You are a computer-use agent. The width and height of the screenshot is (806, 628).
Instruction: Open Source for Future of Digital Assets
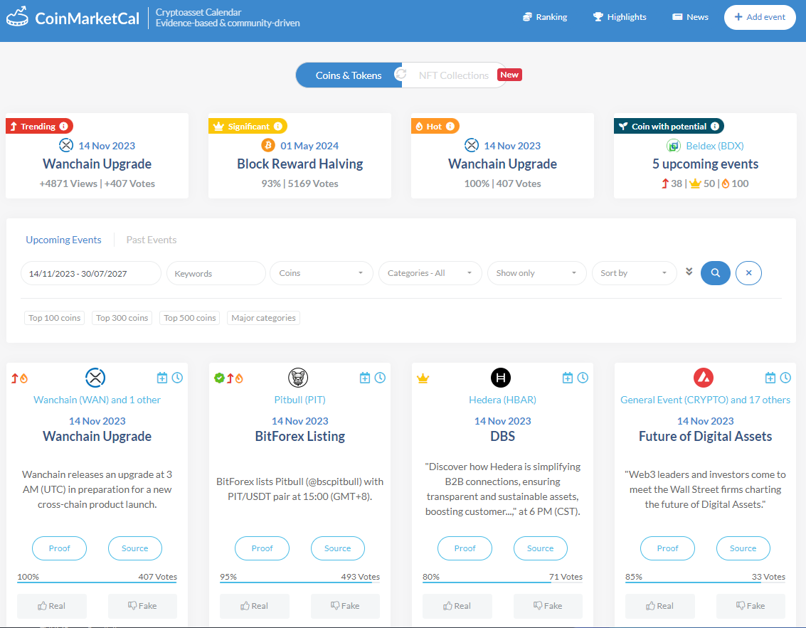(x=743, y=548)
